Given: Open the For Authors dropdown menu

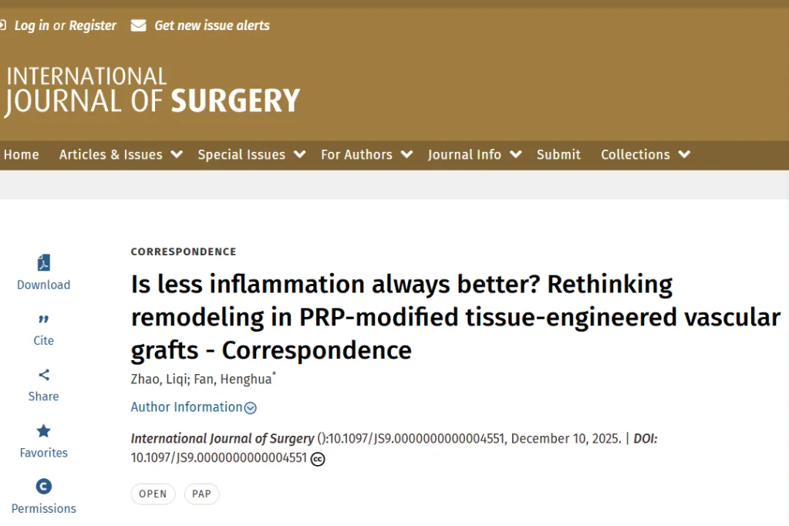Looking at the screenshot, I should (x=366, y=154).
